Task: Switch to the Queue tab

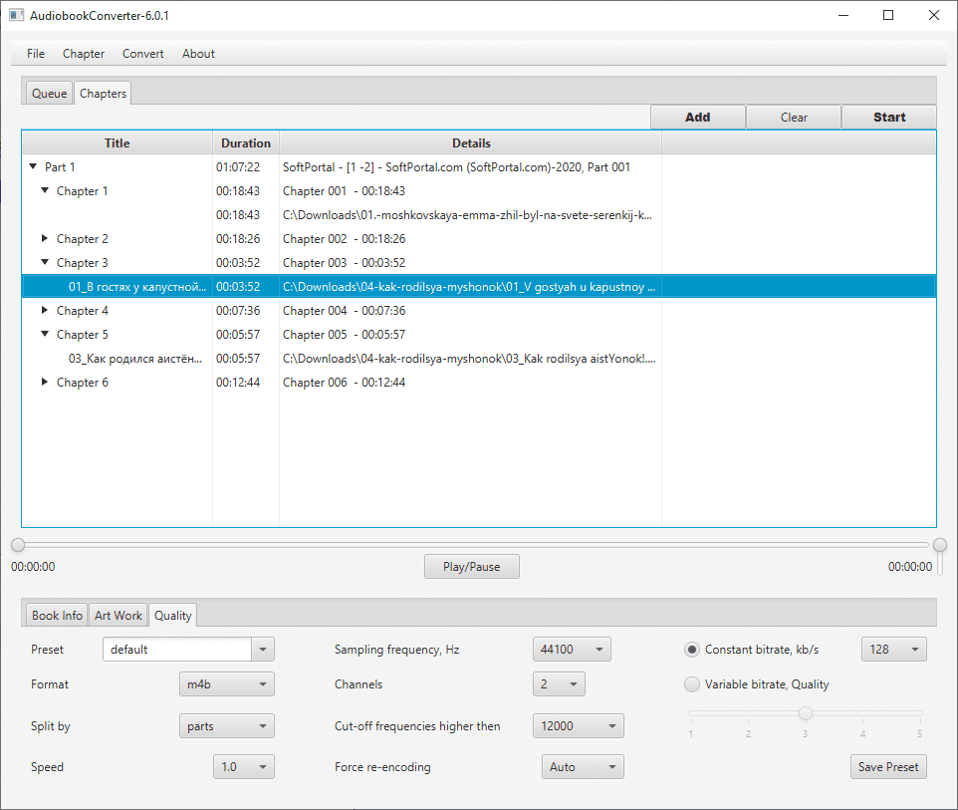Action: pyautogui.click(x=50, y=93)
